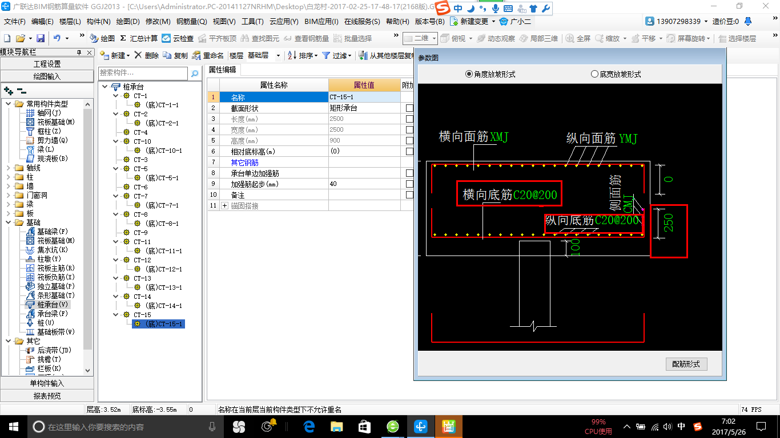Click the search magnifier icon
This screenshot has width=780, height=438.
pyautogui.click(x=195, y=73)
